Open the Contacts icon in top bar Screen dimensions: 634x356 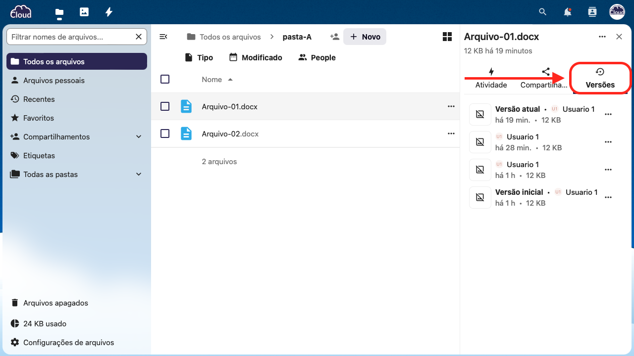pos(592,12)
